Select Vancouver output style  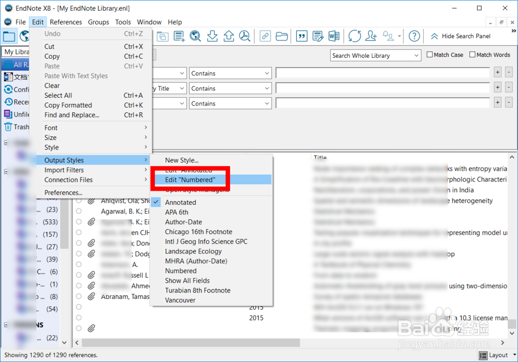point(211,300)
